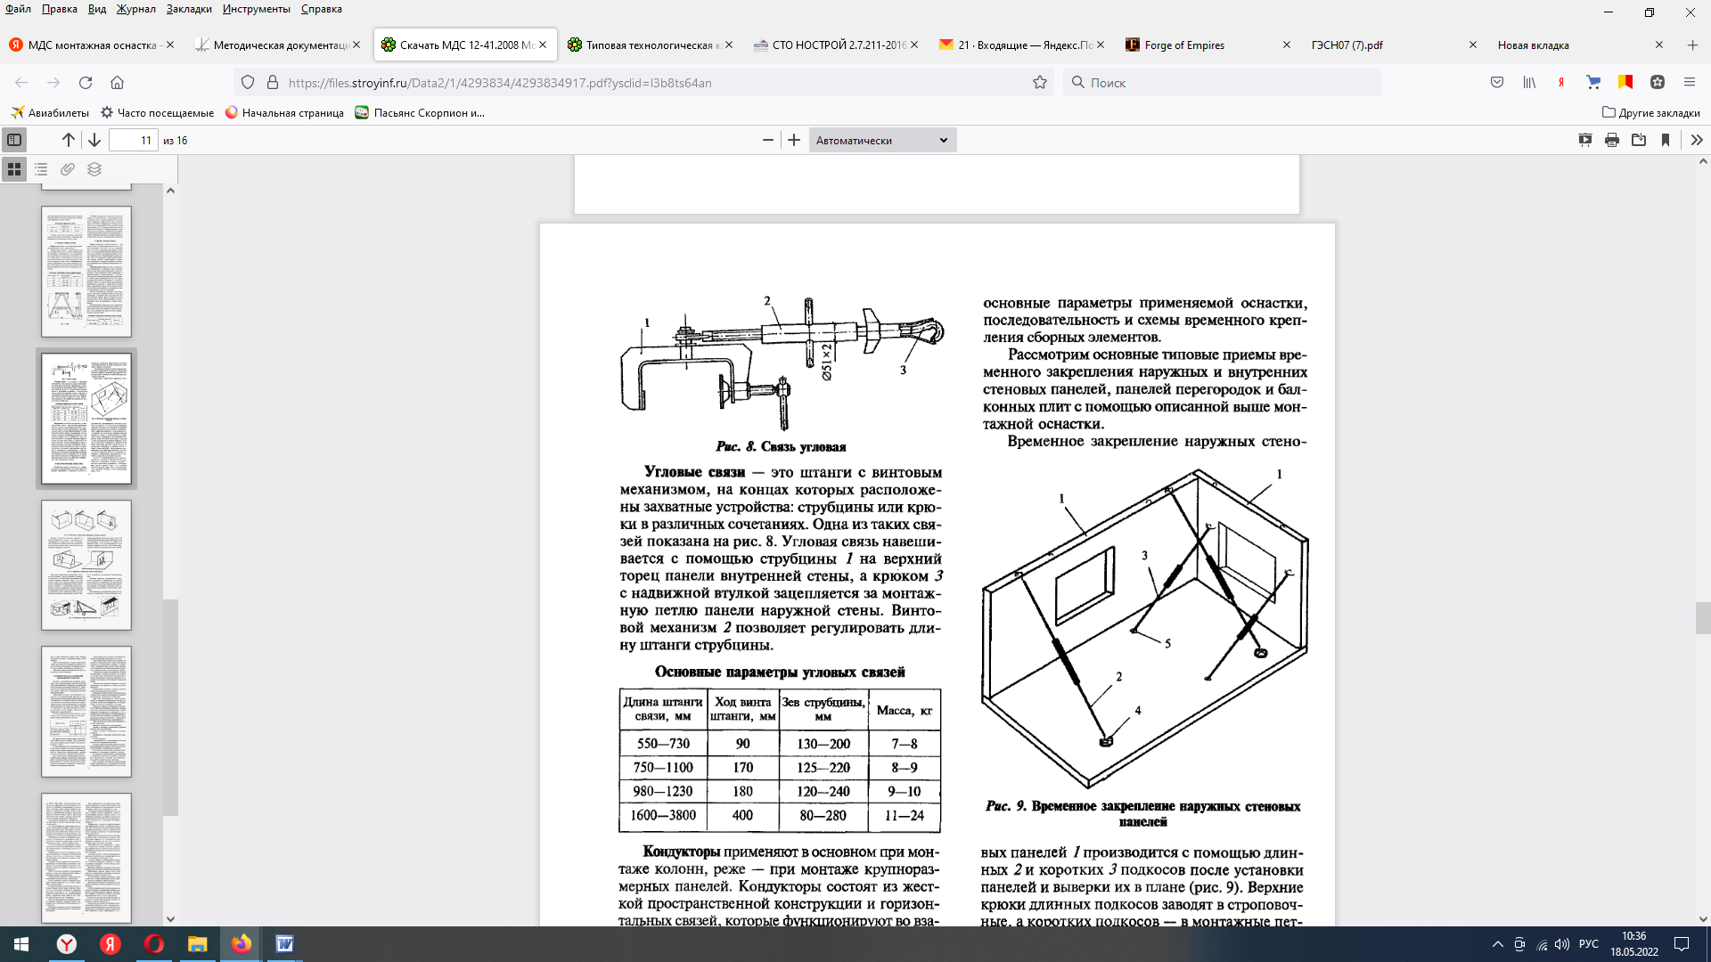The height and width of the screenshot is (962, 1711).
Task: Show layers in sidebar
Action: [94, 169]
